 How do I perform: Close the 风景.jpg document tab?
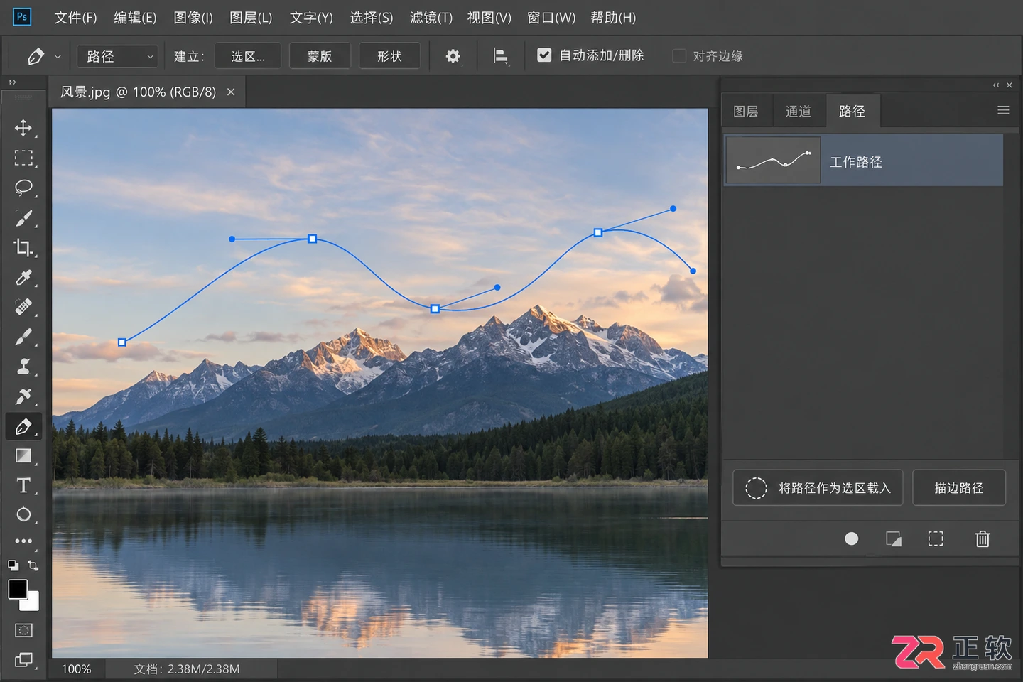(x=231, y=92)
